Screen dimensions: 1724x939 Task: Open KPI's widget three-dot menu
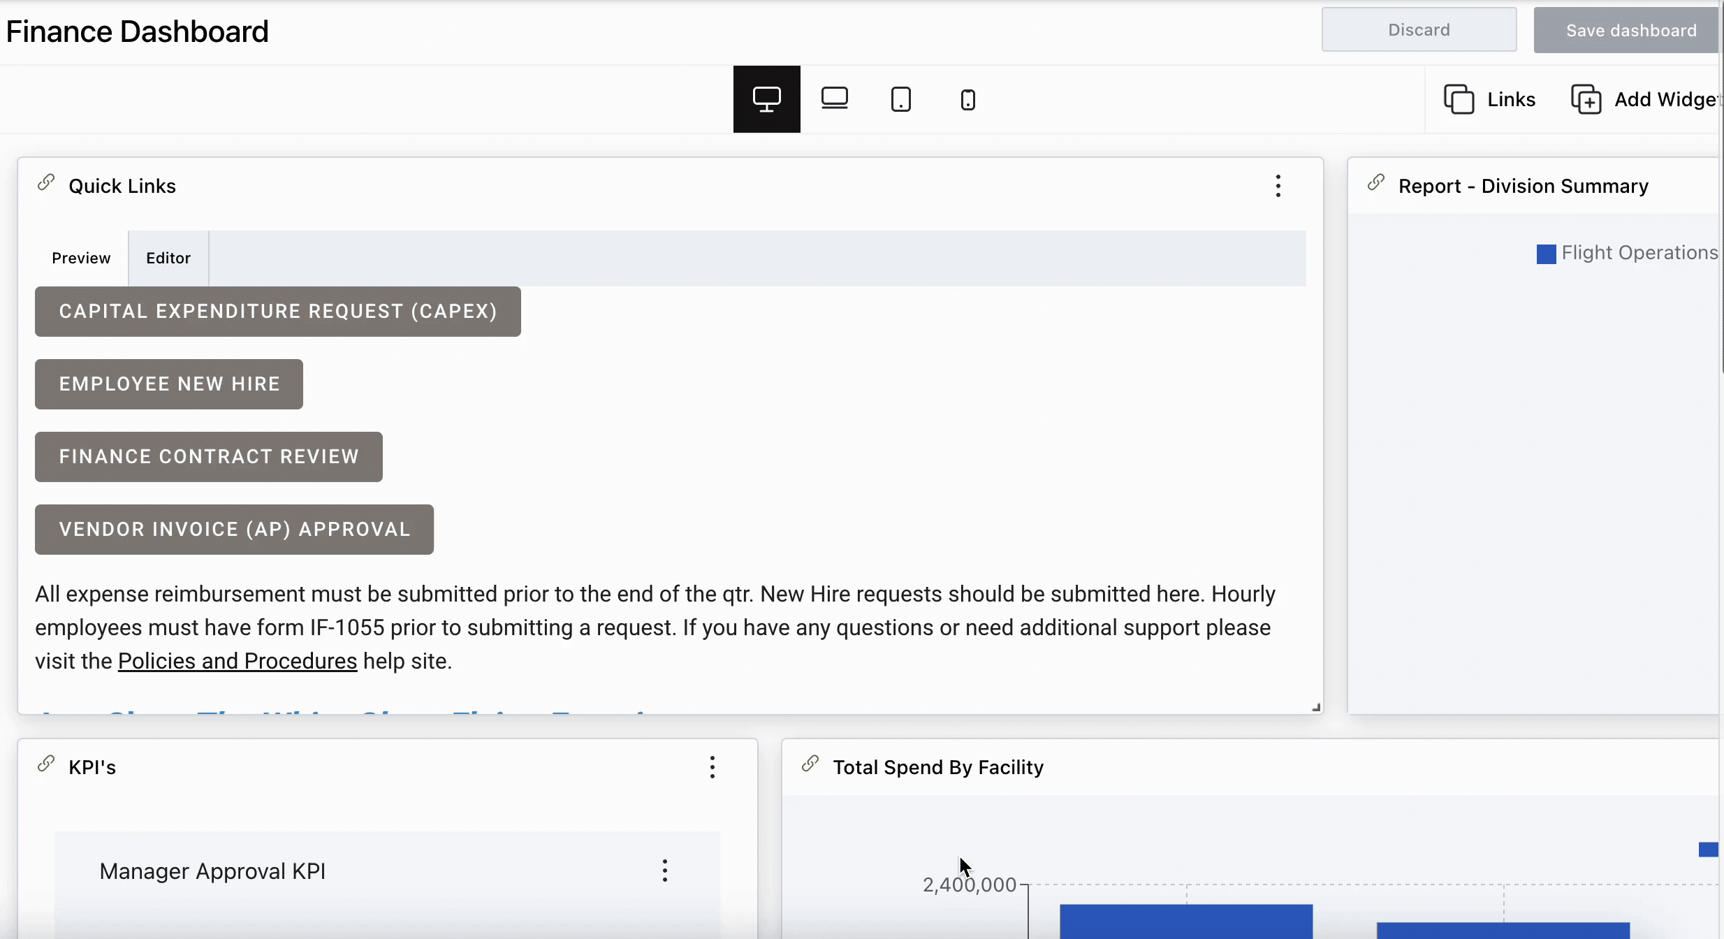(712, 767)
